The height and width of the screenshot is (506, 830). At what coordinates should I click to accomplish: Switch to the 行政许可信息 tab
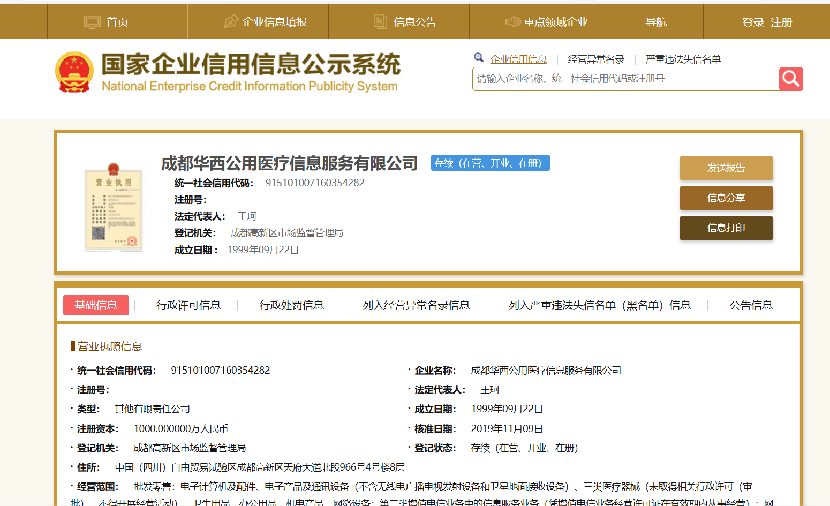click(x=188, y=305)
